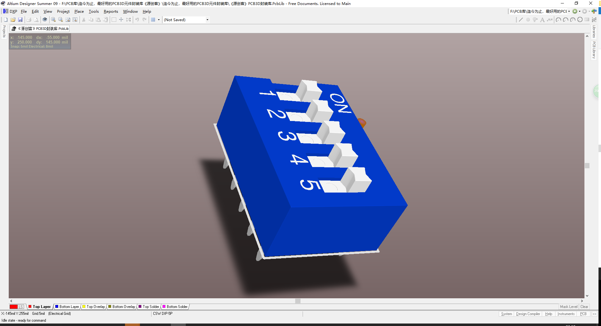The height and width of the screenshot is (326, 601).
Task: Zoom out with the magnifier-minus icon
Action: [x=60, y=20]
